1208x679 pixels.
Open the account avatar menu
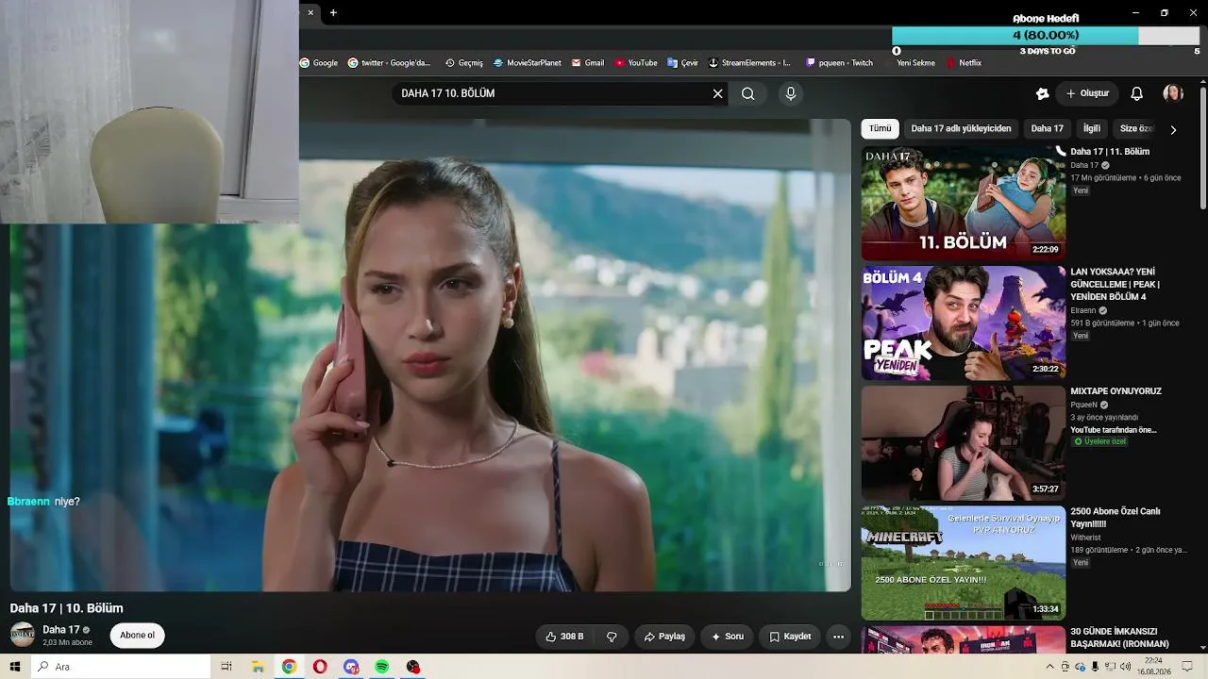[1173, 93]
